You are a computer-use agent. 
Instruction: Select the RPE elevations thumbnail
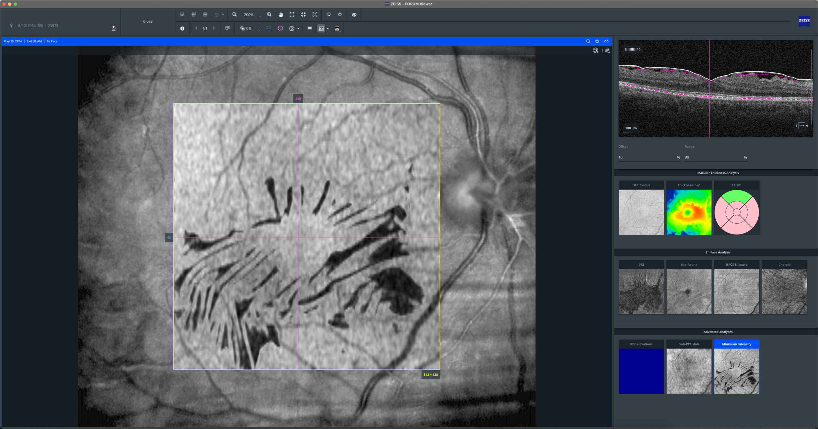[x=641, y=367]
